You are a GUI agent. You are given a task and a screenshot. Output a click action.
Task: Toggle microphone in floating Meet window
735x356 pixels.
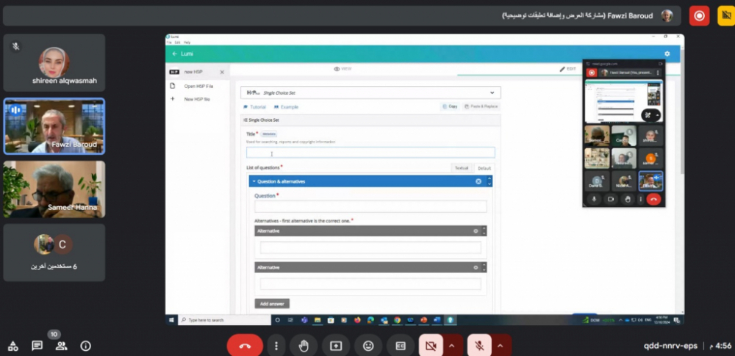tap(594, 199)
